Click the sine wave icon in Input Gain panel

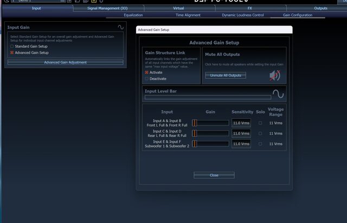point(120,27)
